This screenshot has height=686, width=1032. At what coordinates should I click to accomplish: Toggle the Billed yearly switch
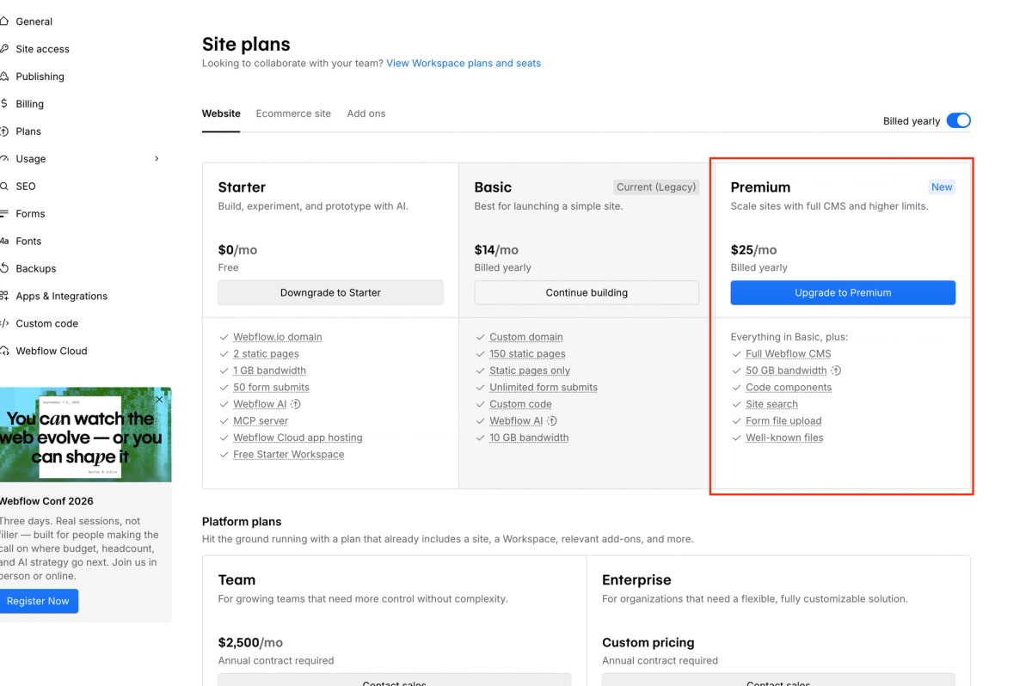[959, 120]
